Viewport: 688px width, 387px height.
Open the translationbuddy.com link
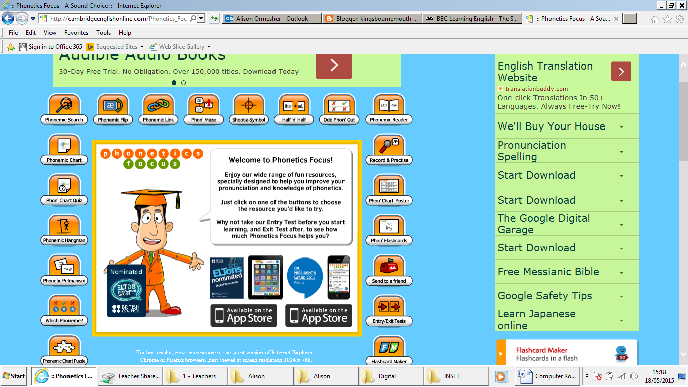point(536,89)
